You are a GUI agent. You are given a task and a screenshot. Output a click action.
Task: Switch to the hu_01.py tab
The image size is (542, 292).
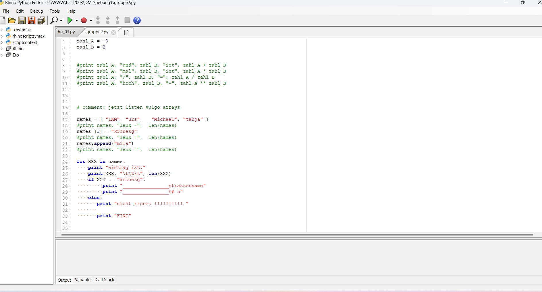[66, 32]
